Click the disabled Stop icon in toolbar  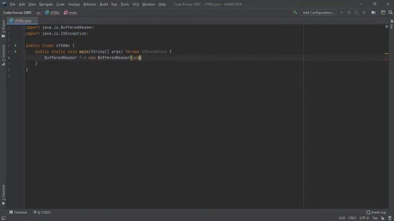point(364,12)
